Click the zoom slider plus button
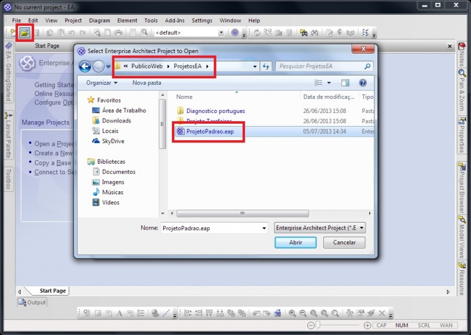 click(367, 325)
